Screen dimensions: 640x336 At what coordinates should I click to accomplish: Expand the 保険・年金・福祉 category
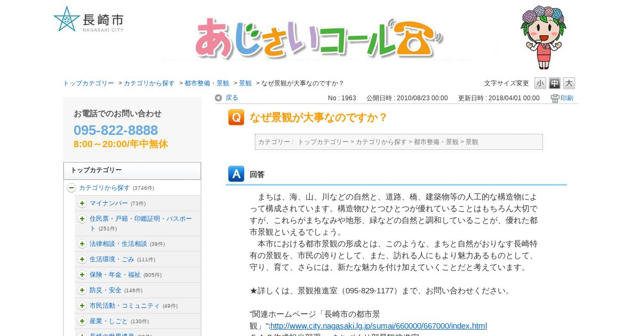82,275
